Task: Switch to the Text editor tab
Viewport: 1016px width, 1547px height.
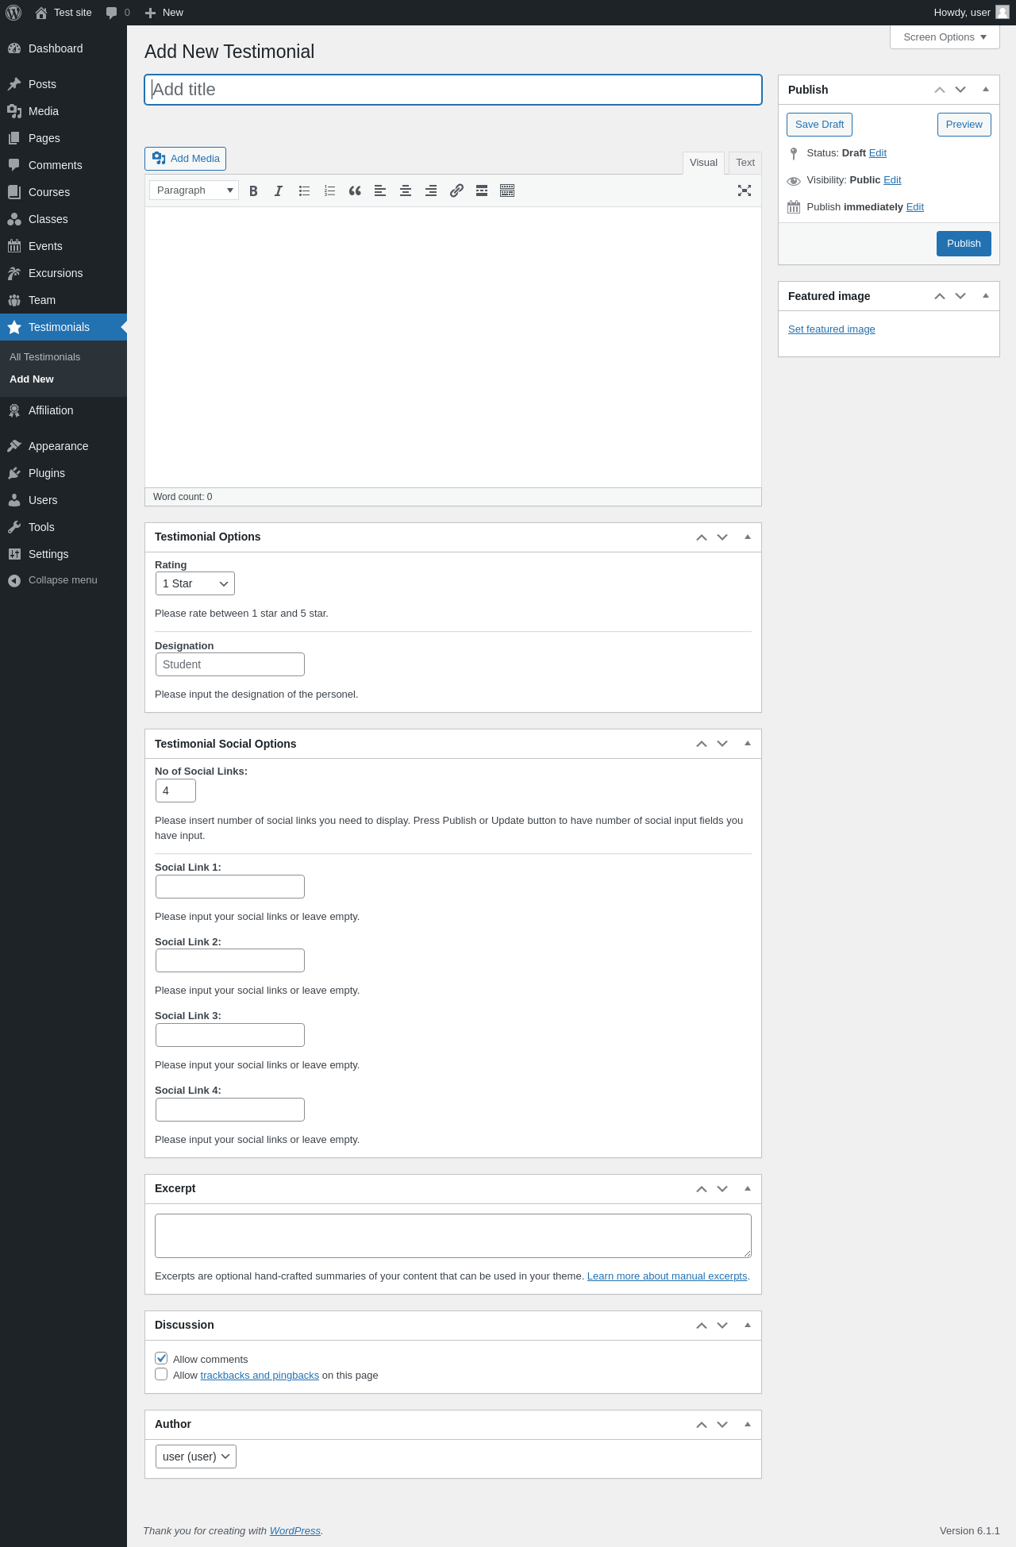Action: 745,163
